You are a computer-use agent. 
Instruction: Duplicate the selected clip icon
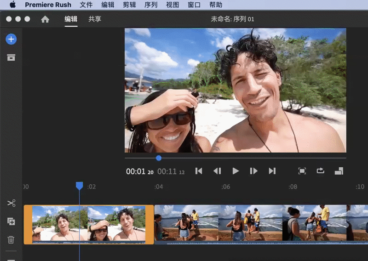tap(11, 221)
